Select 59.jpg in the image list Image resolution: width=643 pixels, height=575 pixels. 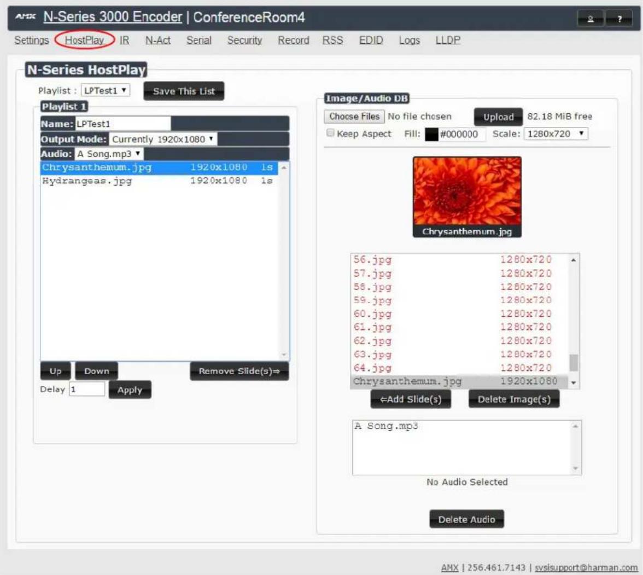click(x=459, y=300)
